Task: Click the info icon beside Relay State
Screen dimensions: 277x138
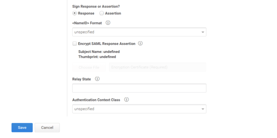Action: (x=97, y=79)
